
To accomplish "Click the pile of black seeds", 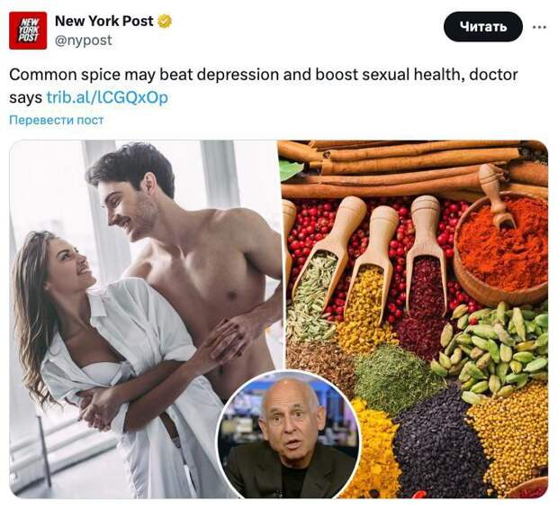I will pyautogui.click(x=436, y=445).
